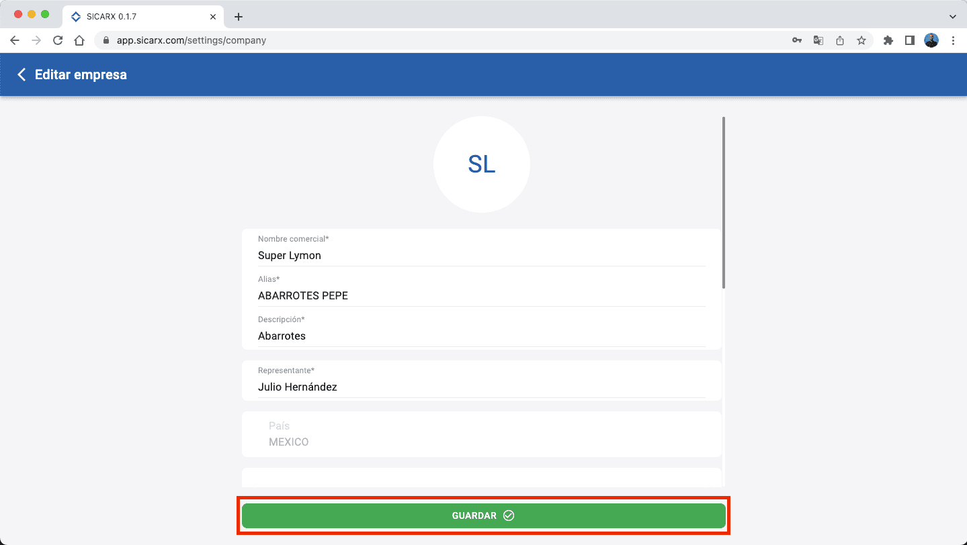
Task: Click the browser home icon
Action: 79,40
